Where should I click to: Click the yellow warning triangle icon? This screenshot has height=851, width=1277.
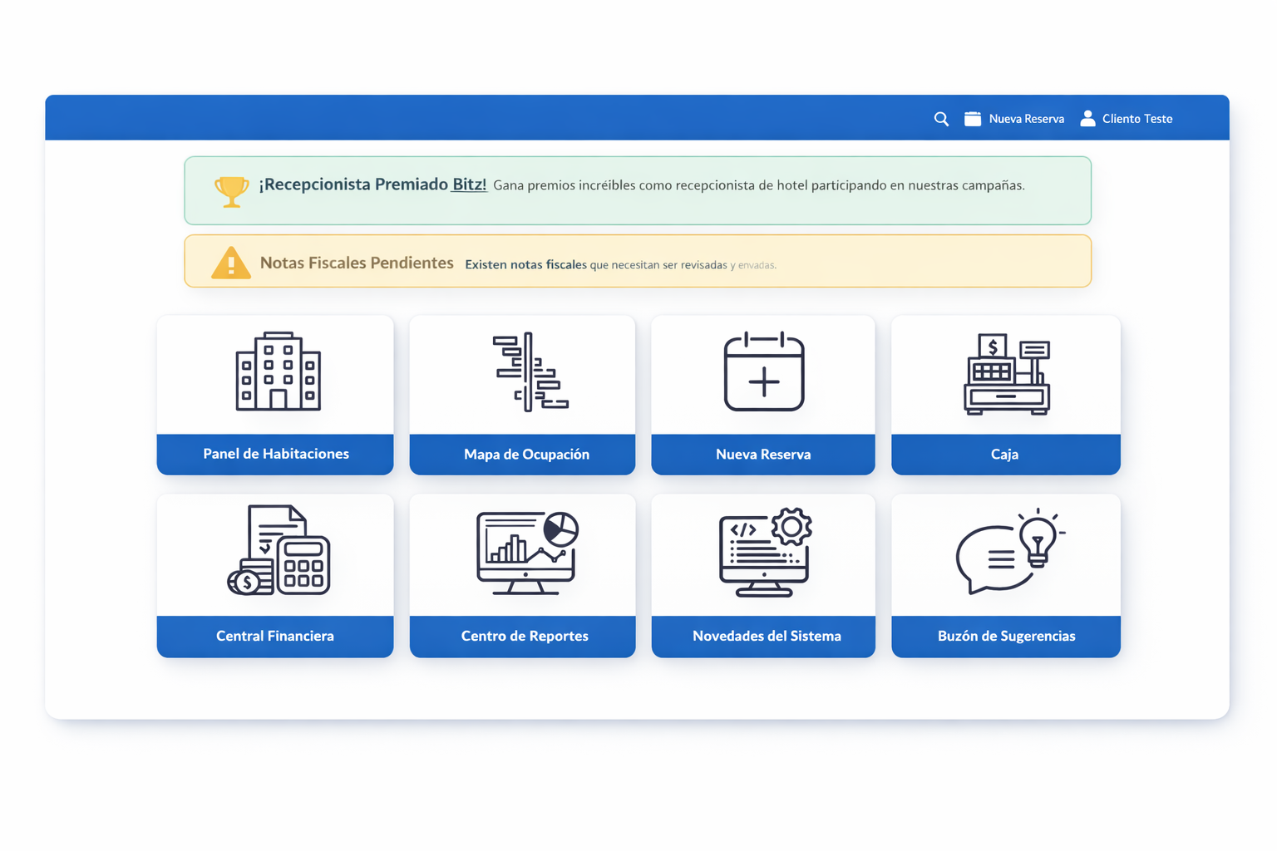coord(231,263)
